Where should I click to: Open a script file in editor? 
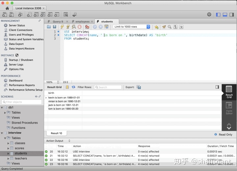pos(49,27)
